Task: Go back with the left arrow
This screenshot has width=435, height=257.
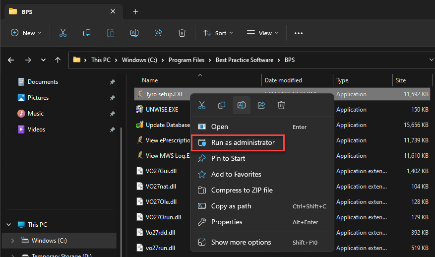Action: [x=11, y=60]
